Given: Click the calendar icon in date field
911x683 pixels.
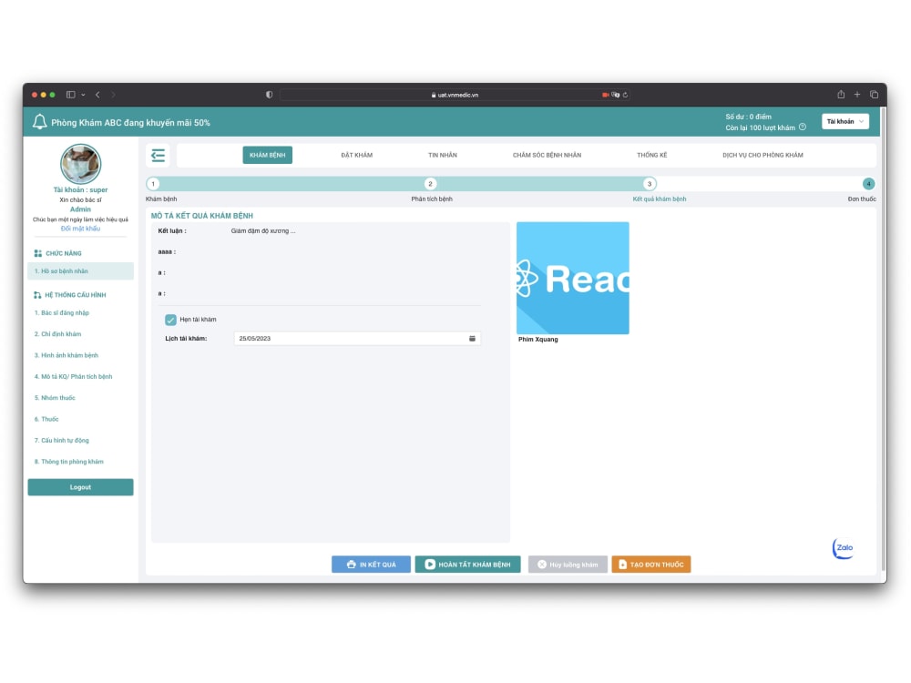Looking at the screenshot, I should (x=472, y=339).
